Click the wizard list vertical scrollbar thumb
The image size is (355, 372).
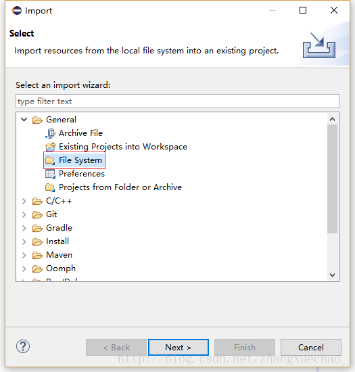(332, 179)
